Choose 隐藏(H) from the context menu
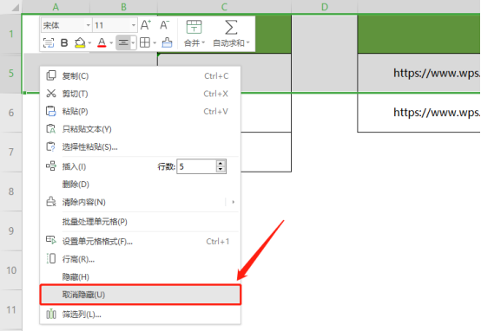481x331 pixels. point(140,276)
